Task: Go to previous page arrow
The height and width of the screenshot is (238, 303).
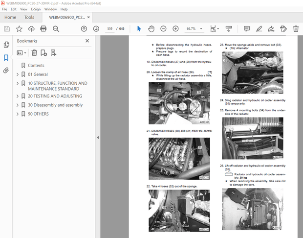Action: 84,29
